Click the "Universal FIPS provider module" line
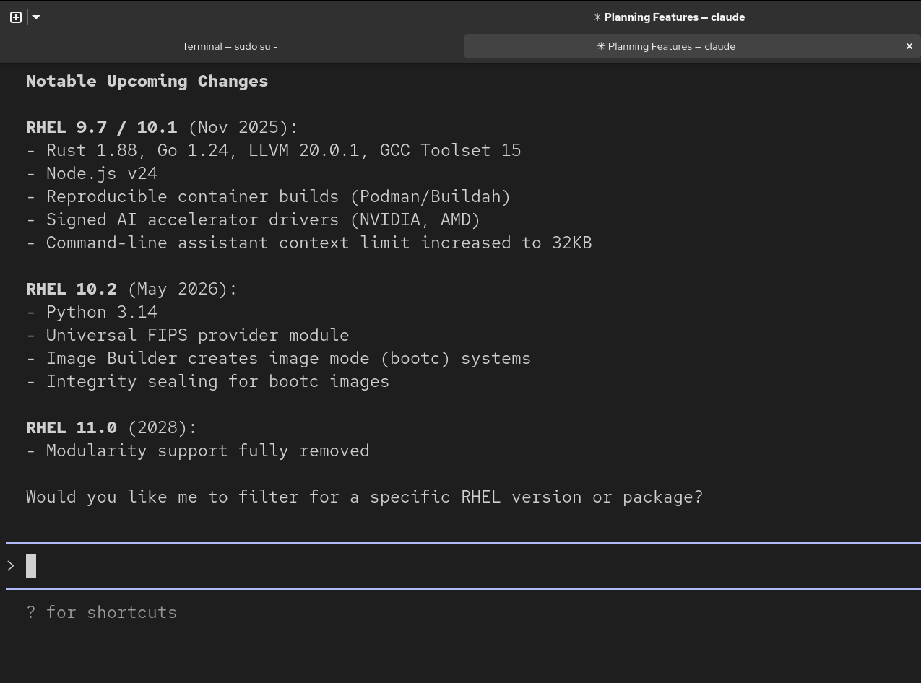 [x=197, y=335]
